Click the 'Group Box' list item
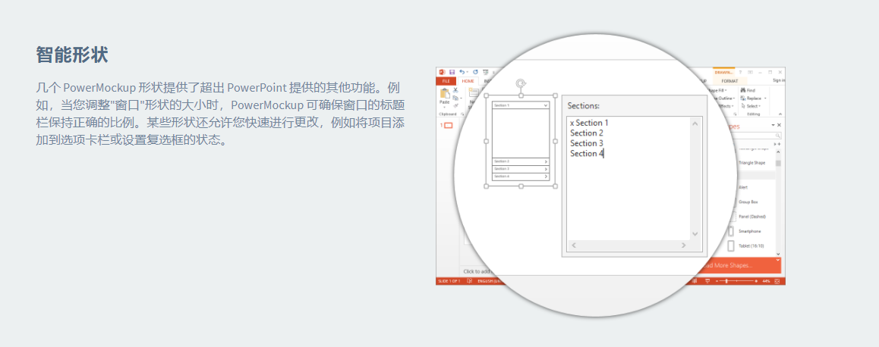Screen dimensions: 879x347 [x=748, y=202]
